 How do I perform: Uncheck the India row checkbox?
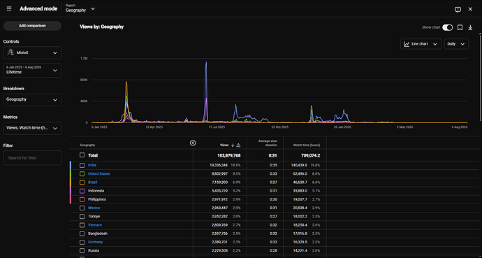[x=82, y=165]
